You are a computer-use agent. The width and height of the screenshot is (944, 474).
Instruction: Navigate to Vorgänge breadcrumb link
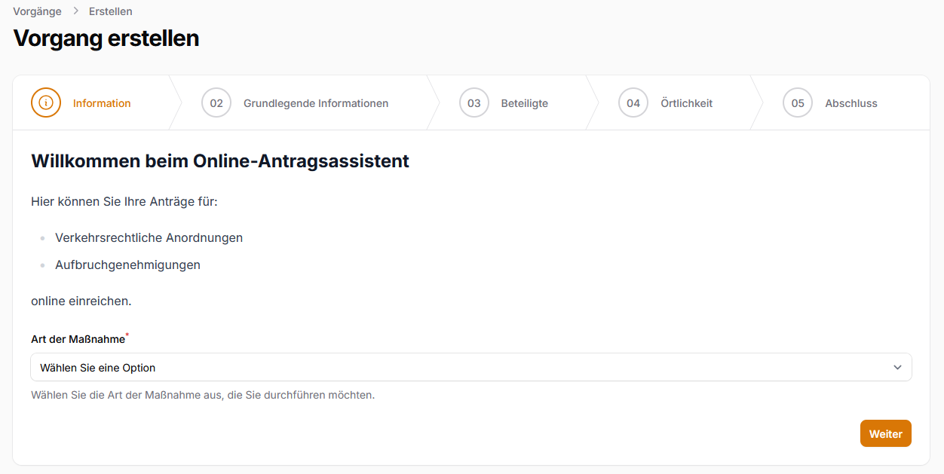tap(37, 11)
